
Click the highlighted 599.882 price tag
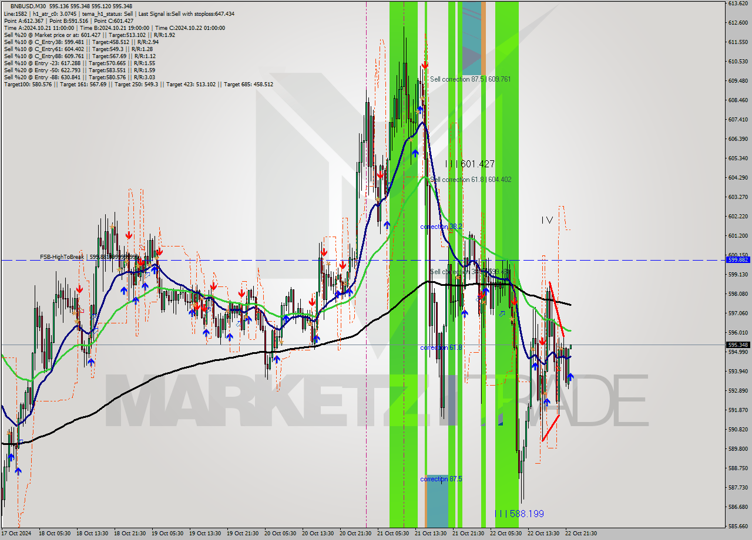click(x=738, y=259)
